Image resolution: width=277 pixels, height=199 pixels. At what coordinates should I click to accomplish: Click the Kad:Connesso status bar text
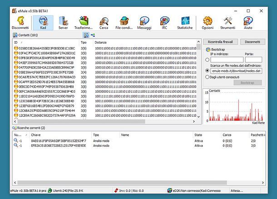(x=211, y=190)
